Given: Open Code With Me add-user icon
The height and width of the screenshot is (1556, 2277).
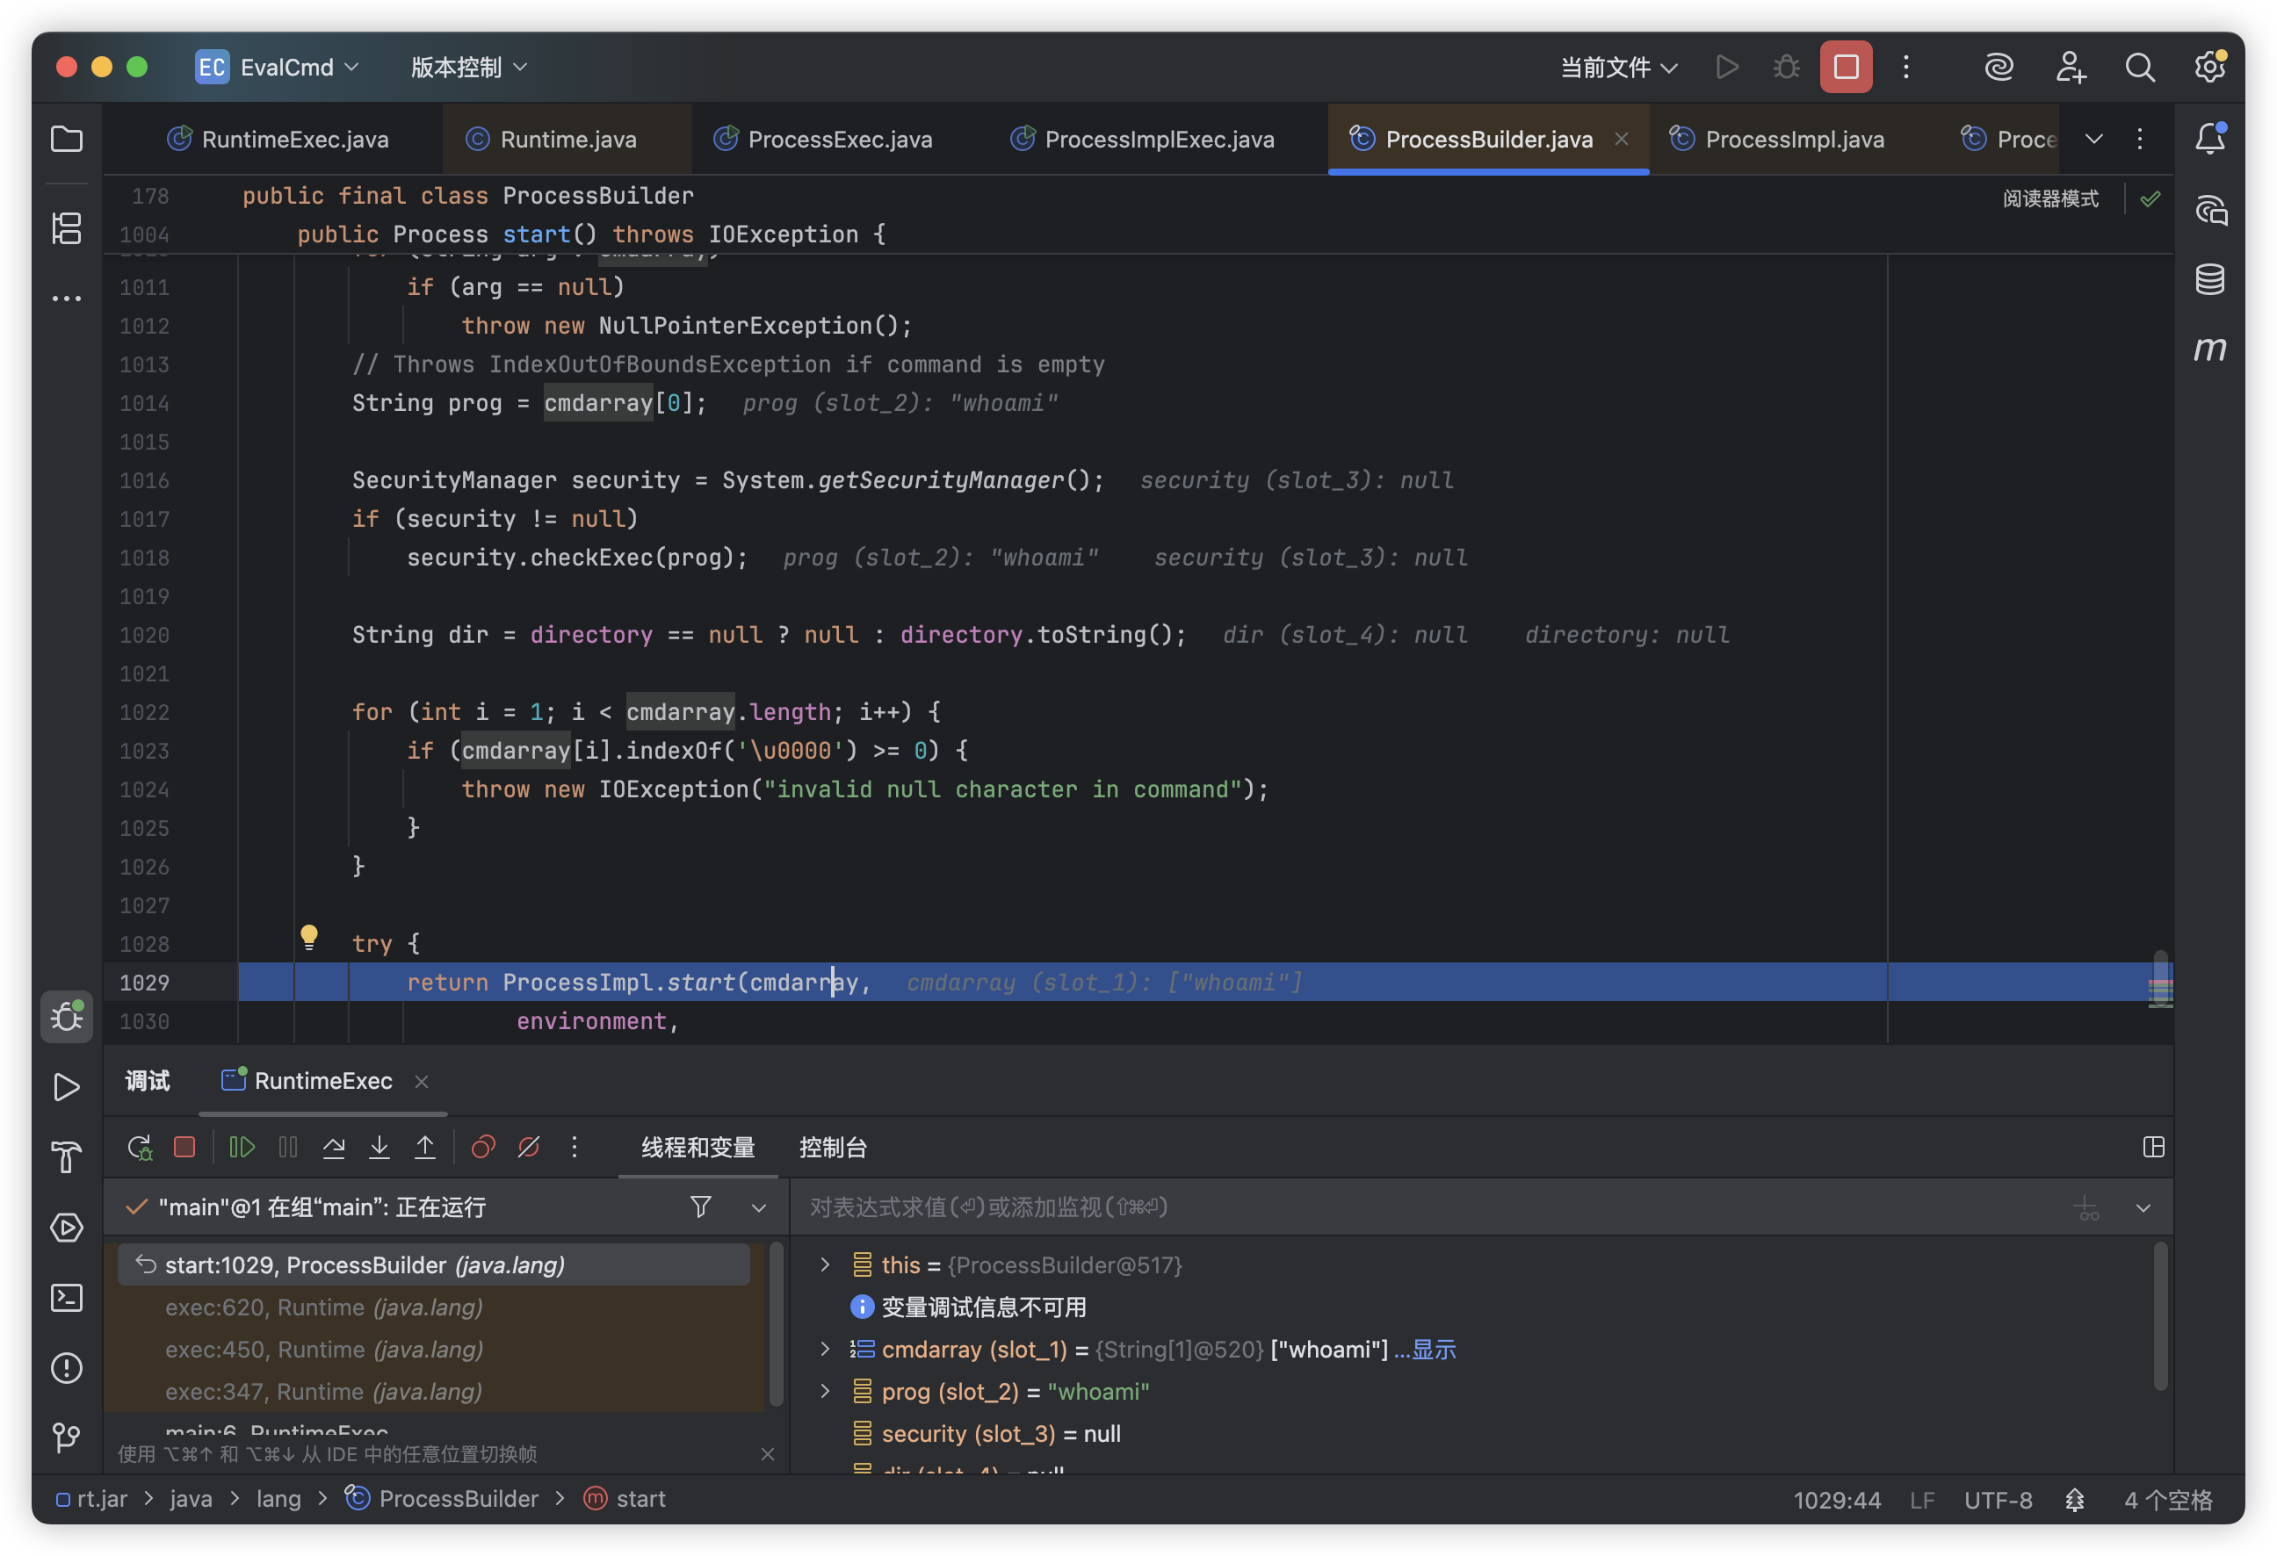Looking at the screenshot, I should [2071, 67].
